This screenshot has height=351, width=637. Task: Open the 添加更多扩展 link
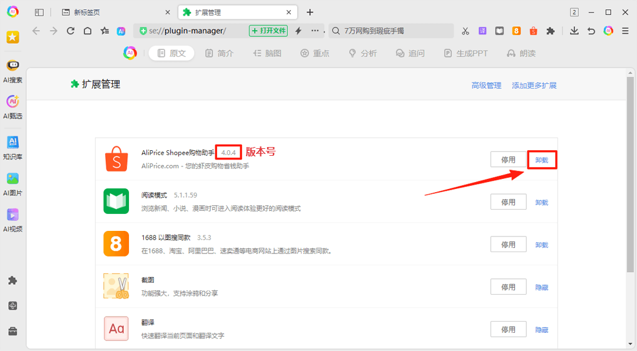[534, 85]
